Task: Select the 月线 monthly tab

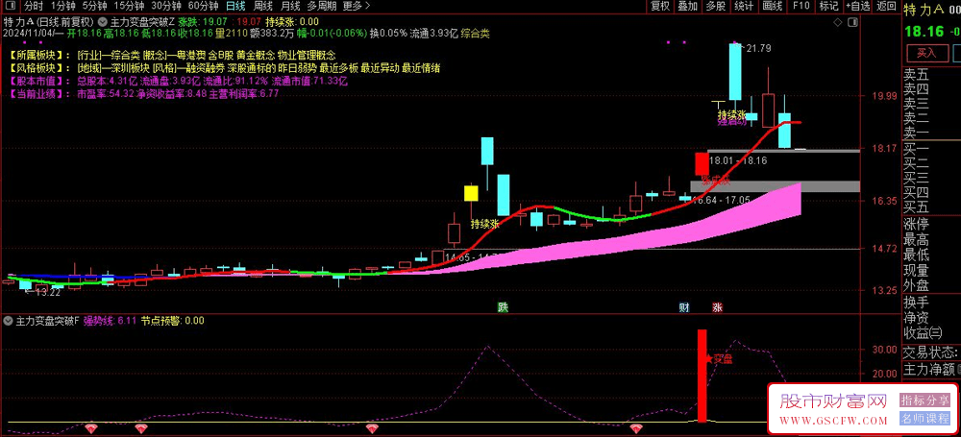Action: tap(289, 6)
